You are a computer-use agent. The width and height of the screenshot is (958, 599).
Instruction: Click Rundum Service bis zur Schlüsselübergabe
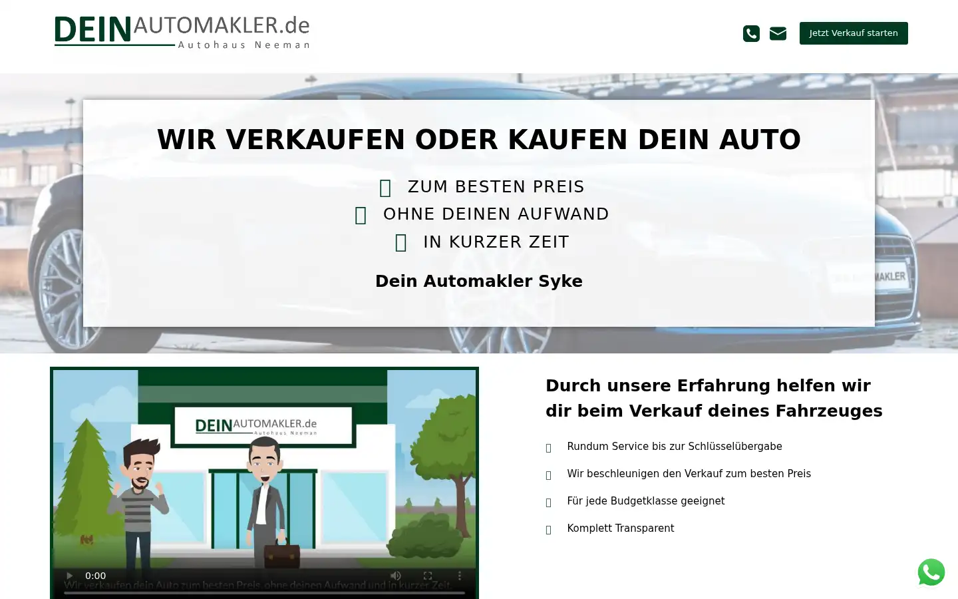pyautogui.click(x=675, y=447)
